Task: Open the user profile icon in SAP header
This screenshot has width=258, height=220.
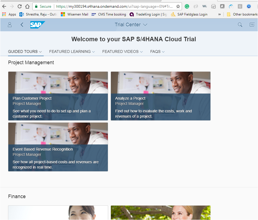Action: [x=10, y=25]
